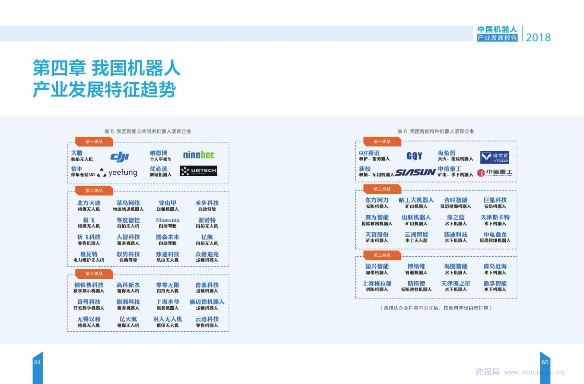Select the company name 普渡科技
This screenshot has height=384, width=584.
coord(207,285)
